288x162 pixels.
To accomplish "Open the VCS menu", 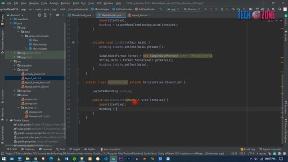I will tap(99, 3).
